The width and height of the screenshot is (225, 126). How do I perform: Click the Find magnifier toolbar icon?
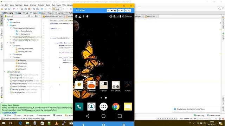coord(34,9)
